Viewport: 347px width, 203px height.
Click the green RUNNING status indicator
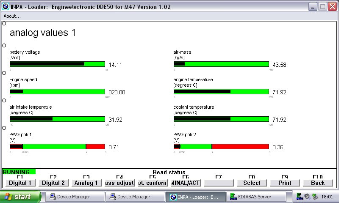tap(19, 172)
